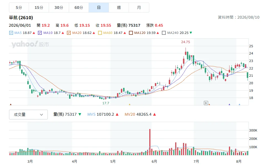Click the 300K volume axis label
Viewport: 261px width, 166px height.
(x=253, y=130)
